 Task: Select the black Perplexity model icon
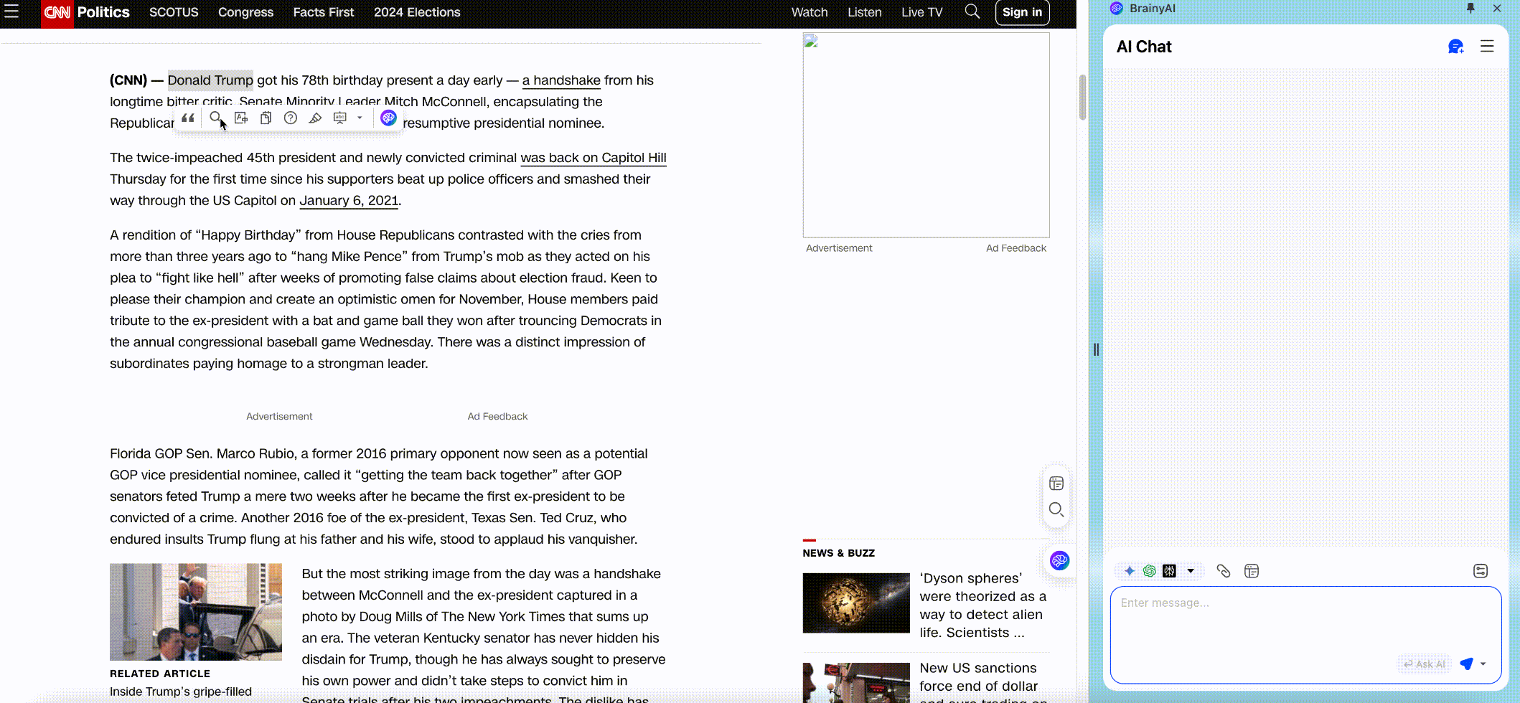coord(1170,571)
